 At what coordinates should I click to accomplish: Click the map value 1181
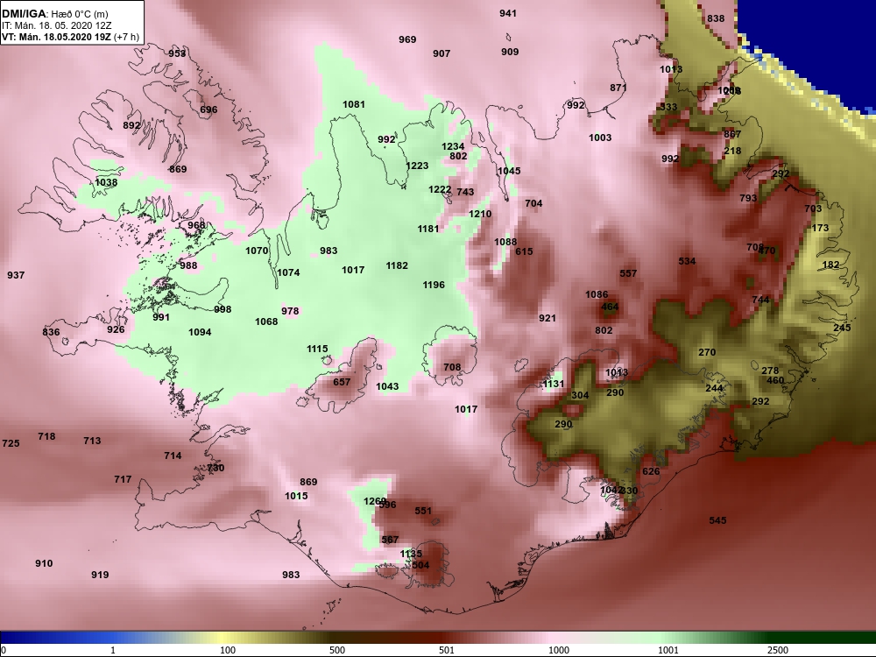pyautogui.click(x=428, y=229)
